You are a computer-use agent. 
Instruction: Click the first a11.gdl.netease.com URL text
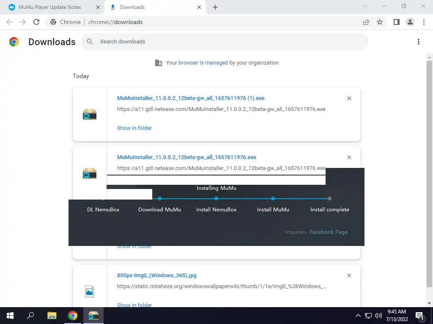click(221, 109)
